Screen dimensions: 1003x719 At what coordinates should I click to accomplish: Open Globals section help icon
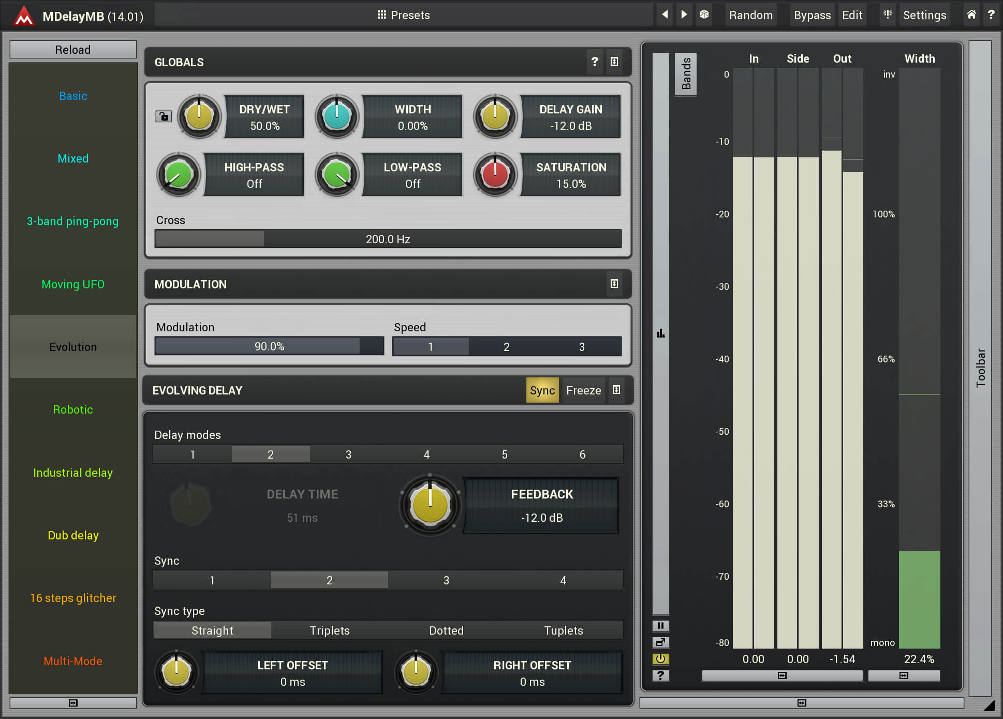[595, 62]
